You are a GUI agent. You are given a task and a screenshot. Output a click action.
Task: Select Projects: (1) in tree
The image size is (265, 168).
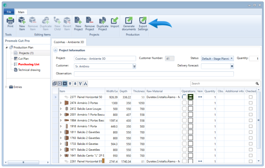click(x=26, y=53)
